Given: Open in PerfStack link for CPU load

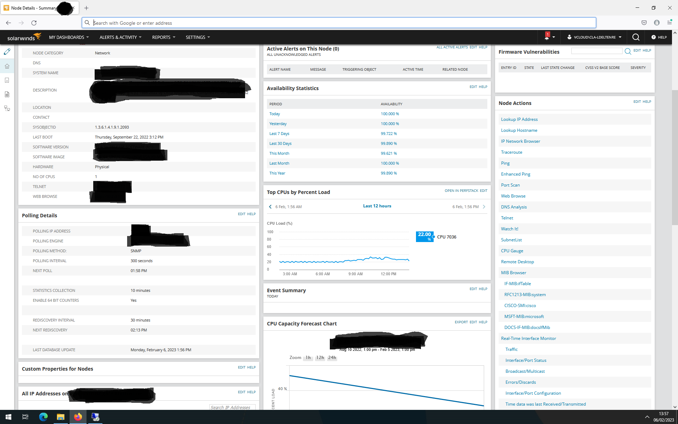Looking at the screenshot, I should click(x=461, y=191).
